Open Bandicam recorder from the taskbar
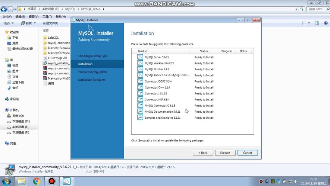Viewport: 330px width, 186px height. point(51,181)
